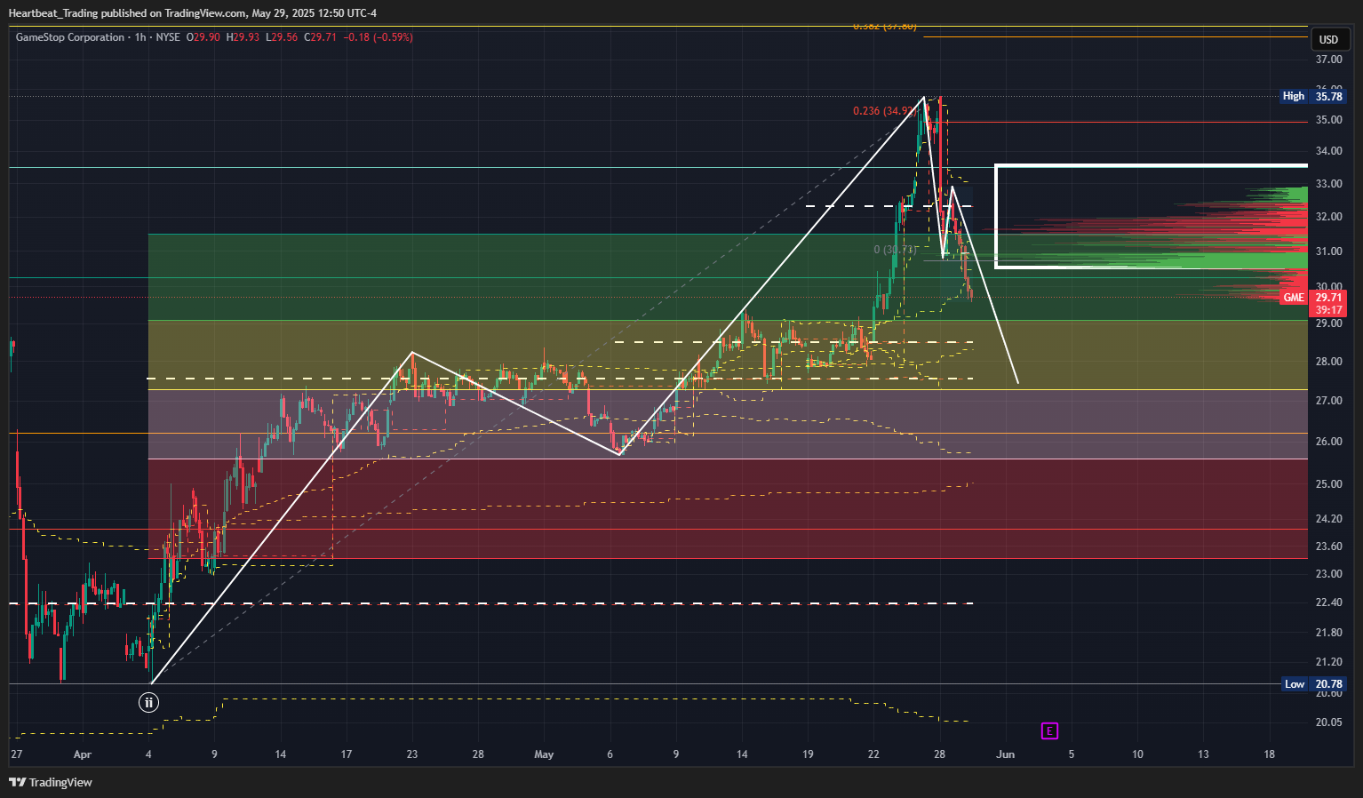
Task: Click 21.20 on the price axis
Action: click(1328, 662)
